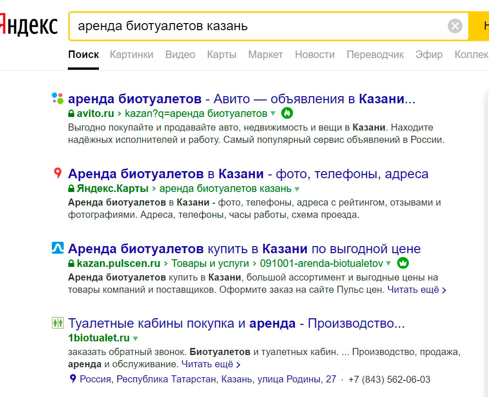Switch to the Переводчик tab
The height and width of the screenshot is (397, 489).
(x=375, y=55)
